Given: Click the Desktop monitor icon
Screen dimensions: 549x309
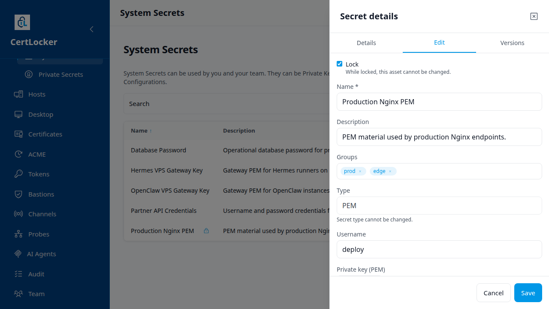Looking at the screenshot, I should 18,115.
